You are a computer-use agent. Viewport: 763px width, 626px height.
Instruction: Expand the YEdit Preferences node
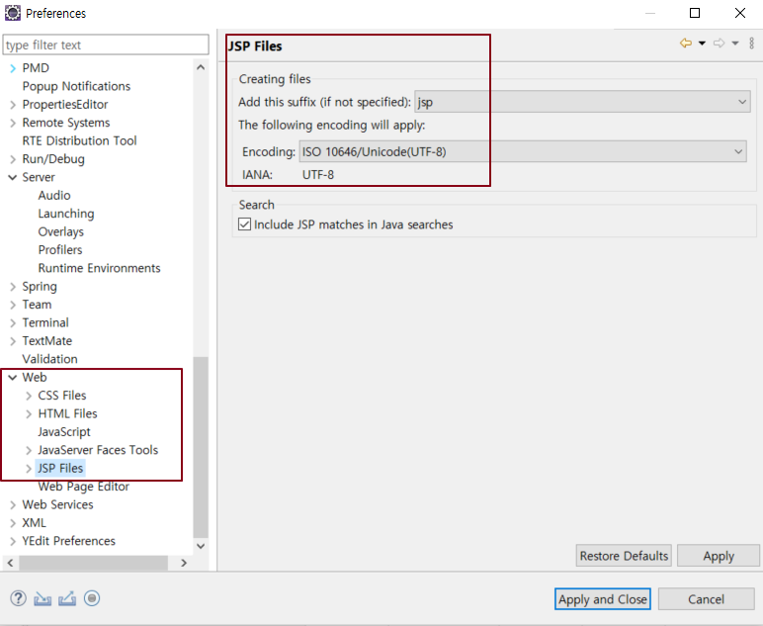[x=13, y=541]
